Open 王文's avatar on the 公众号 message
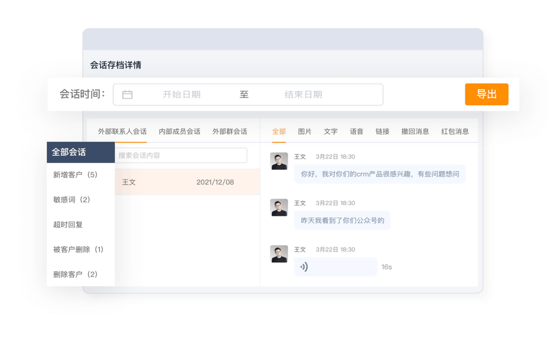This screenshot has width=548, height=337. pyautogui.click(x=279, y=207)
